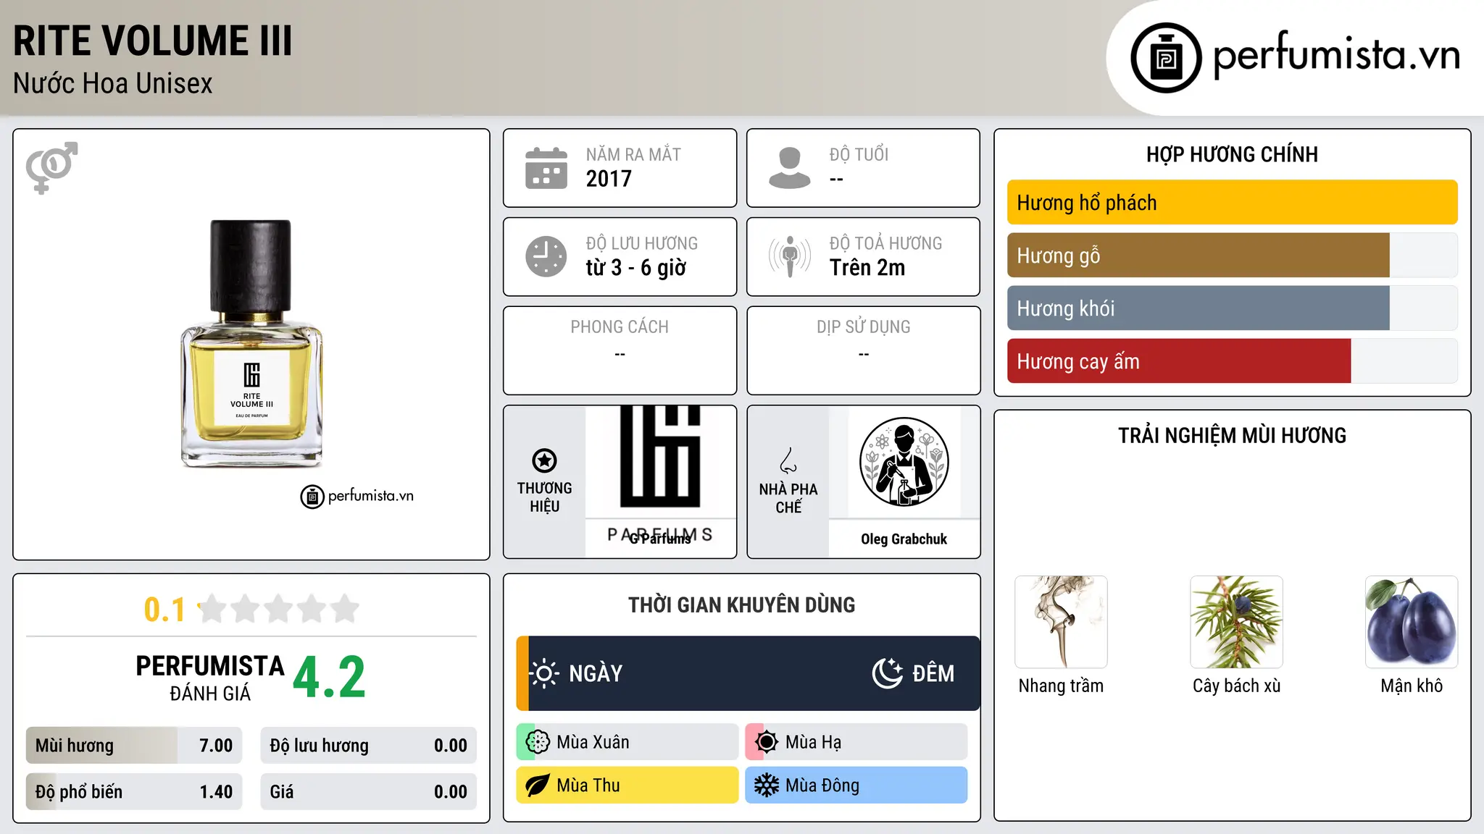Click the sun icon for Mùa Hạ
The image size is (1484, 834).
[767, 742]
